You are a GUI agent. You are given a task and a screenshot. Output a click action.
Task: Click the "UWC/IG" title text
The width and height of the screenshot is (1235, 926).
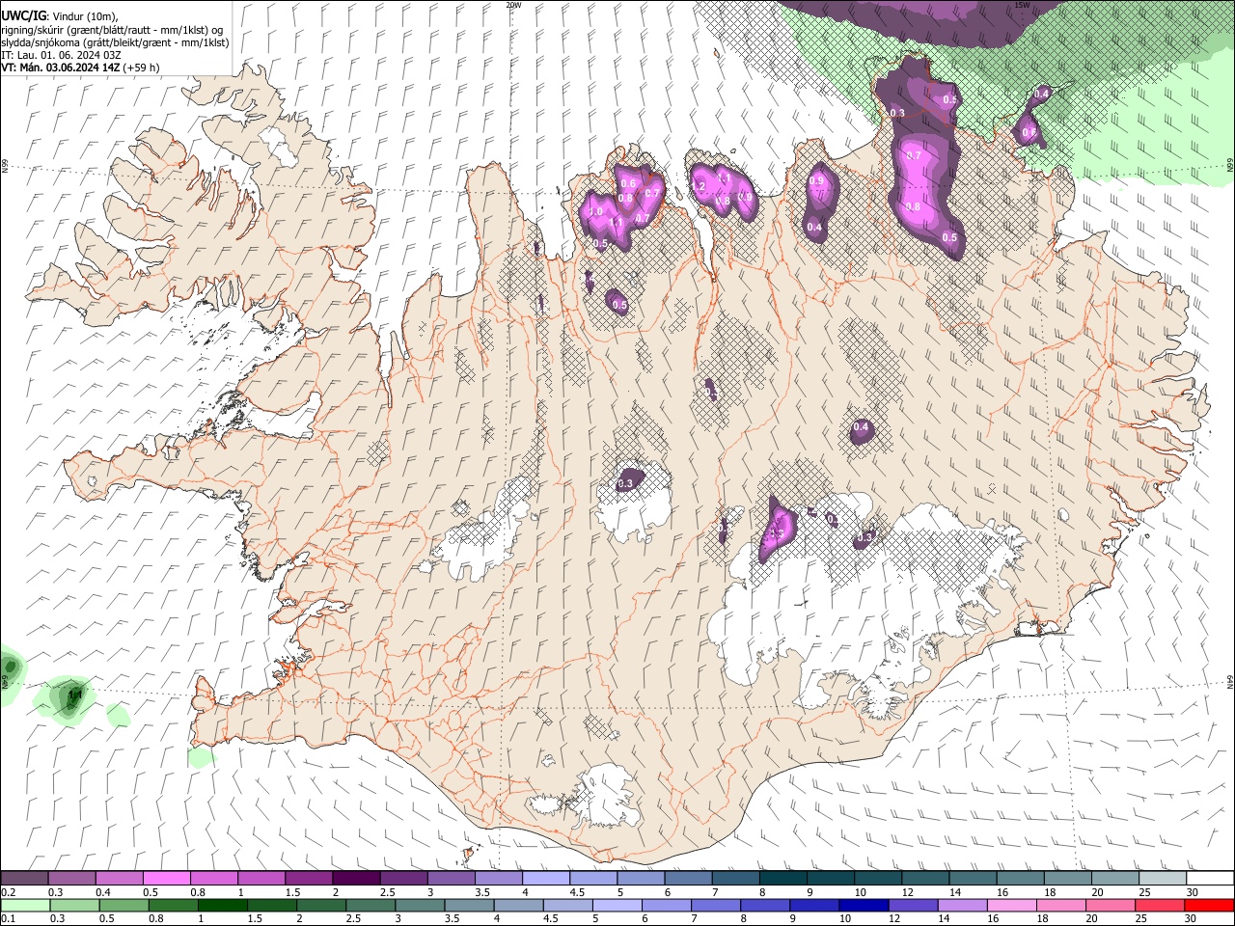[x=23, y=15]
